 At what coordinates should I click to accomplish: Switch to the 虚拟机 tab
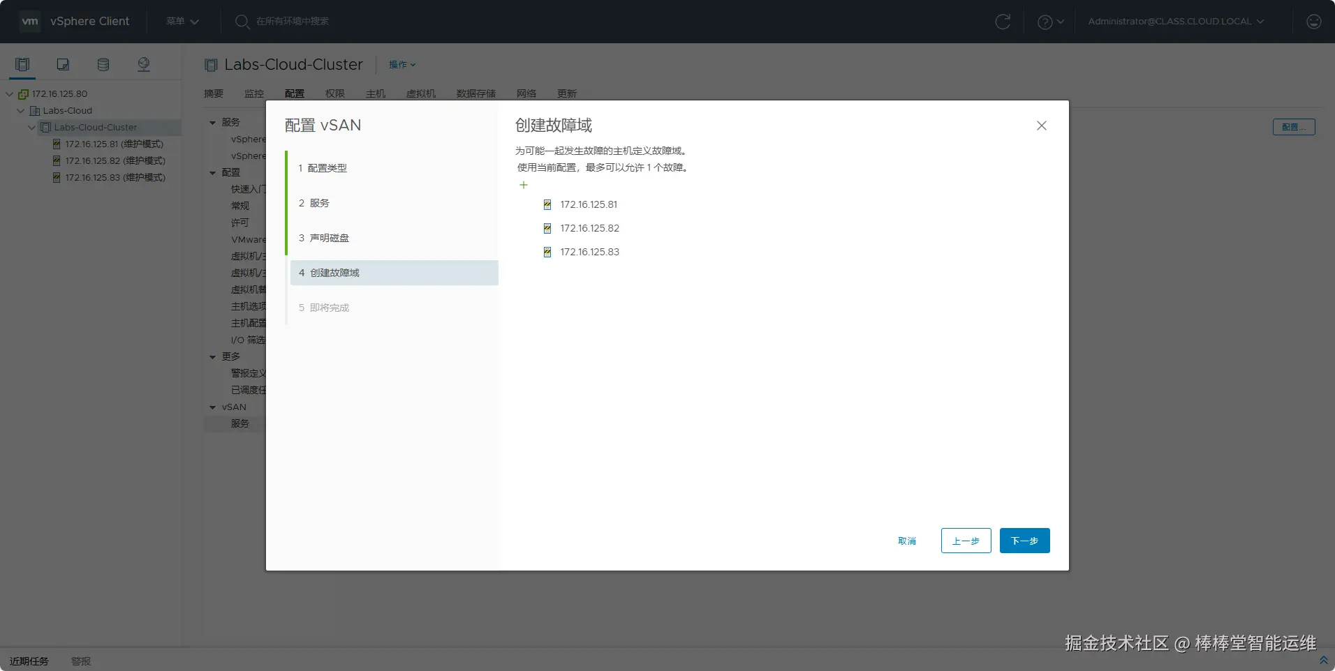pyautogui.click(x=421, y=93)
